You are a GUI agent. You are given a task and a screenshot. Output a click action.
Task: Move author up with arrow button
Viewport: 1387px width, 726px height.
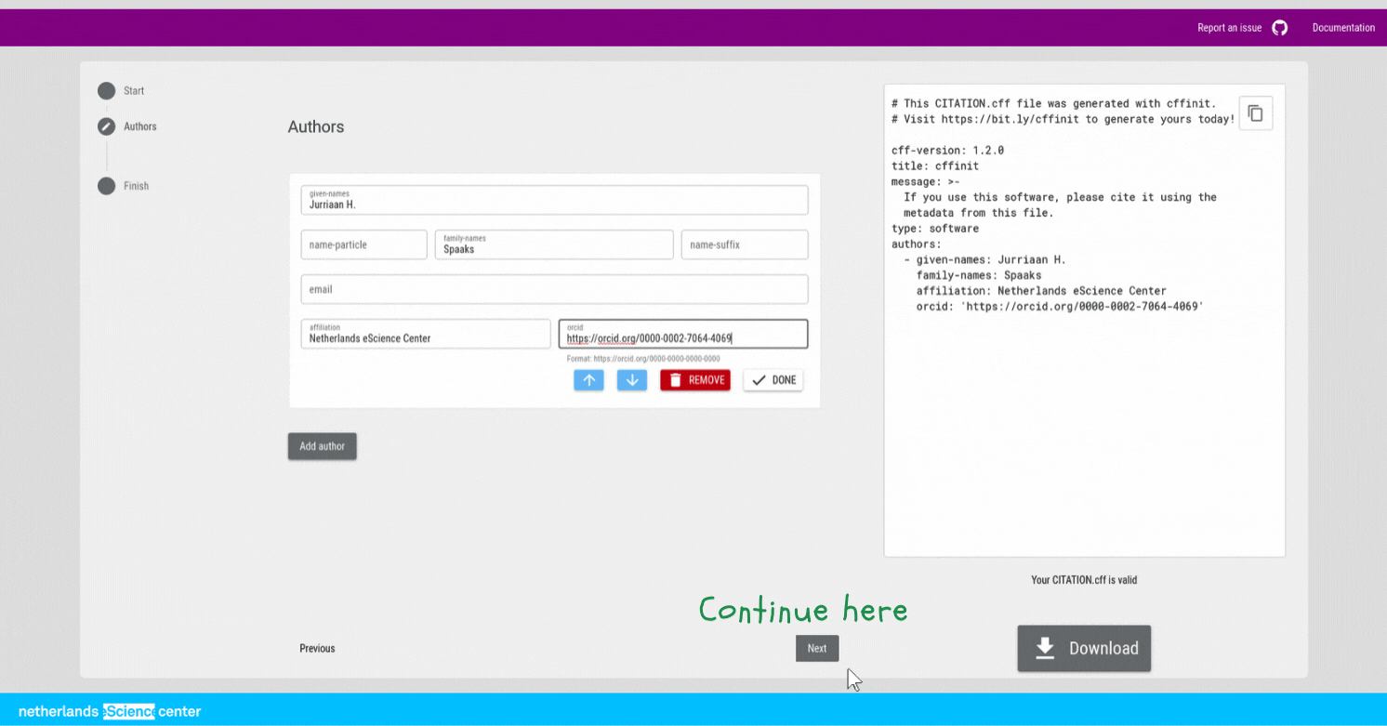[588, 380]
